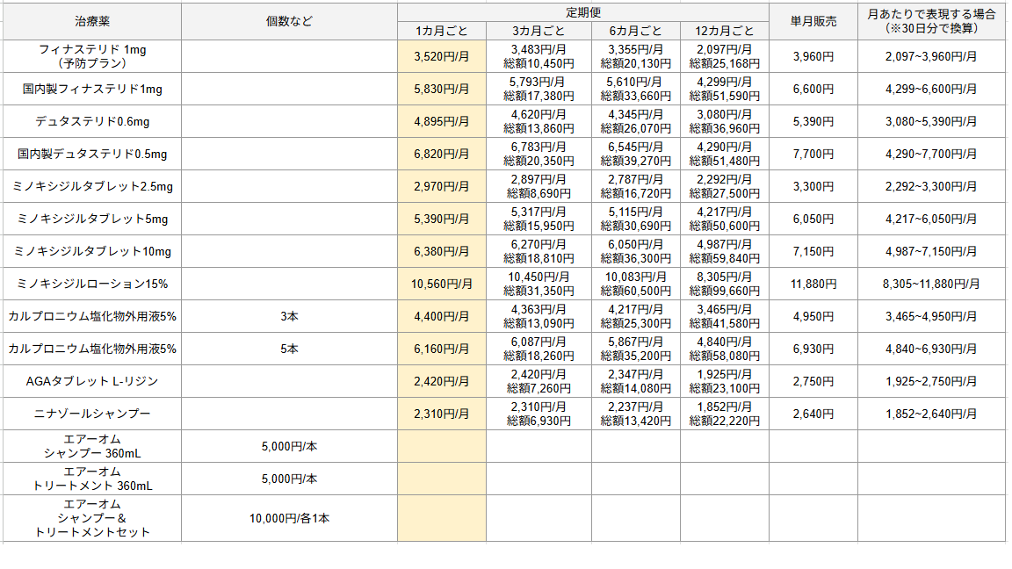Image resolution: width=1012 pixels, height=569 pixels.
Task: Select the ミノキシジルタブレット2.5mg cell
Action: (92, 186)
